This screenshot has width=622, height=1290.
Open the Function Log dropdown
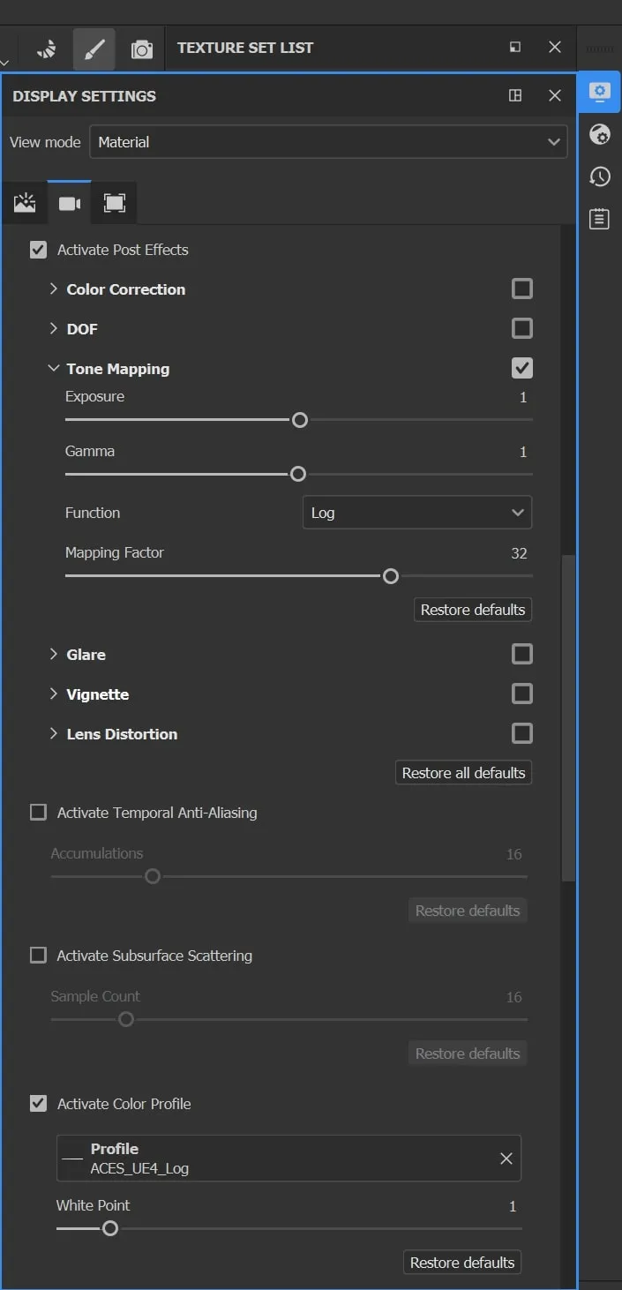(x=417, y=513)
